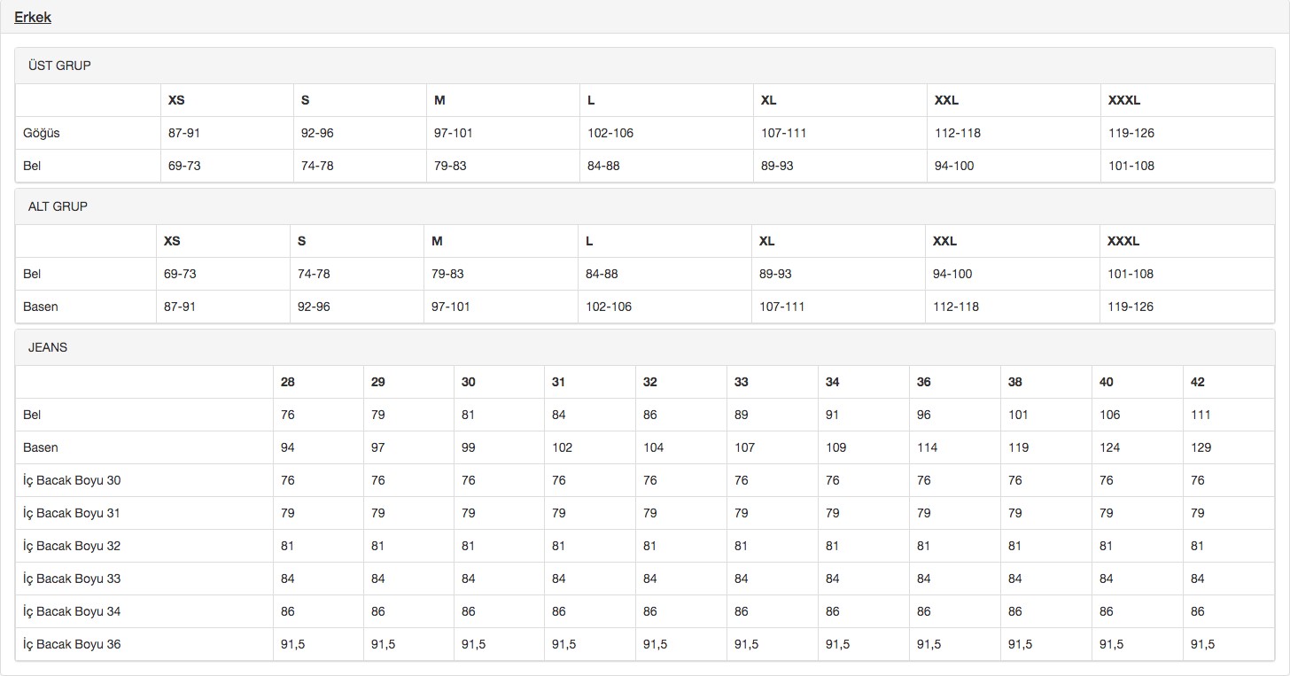Select Göğüs value 87-91 for size XS
1290x676 pixels.
[x=184, y=133]
